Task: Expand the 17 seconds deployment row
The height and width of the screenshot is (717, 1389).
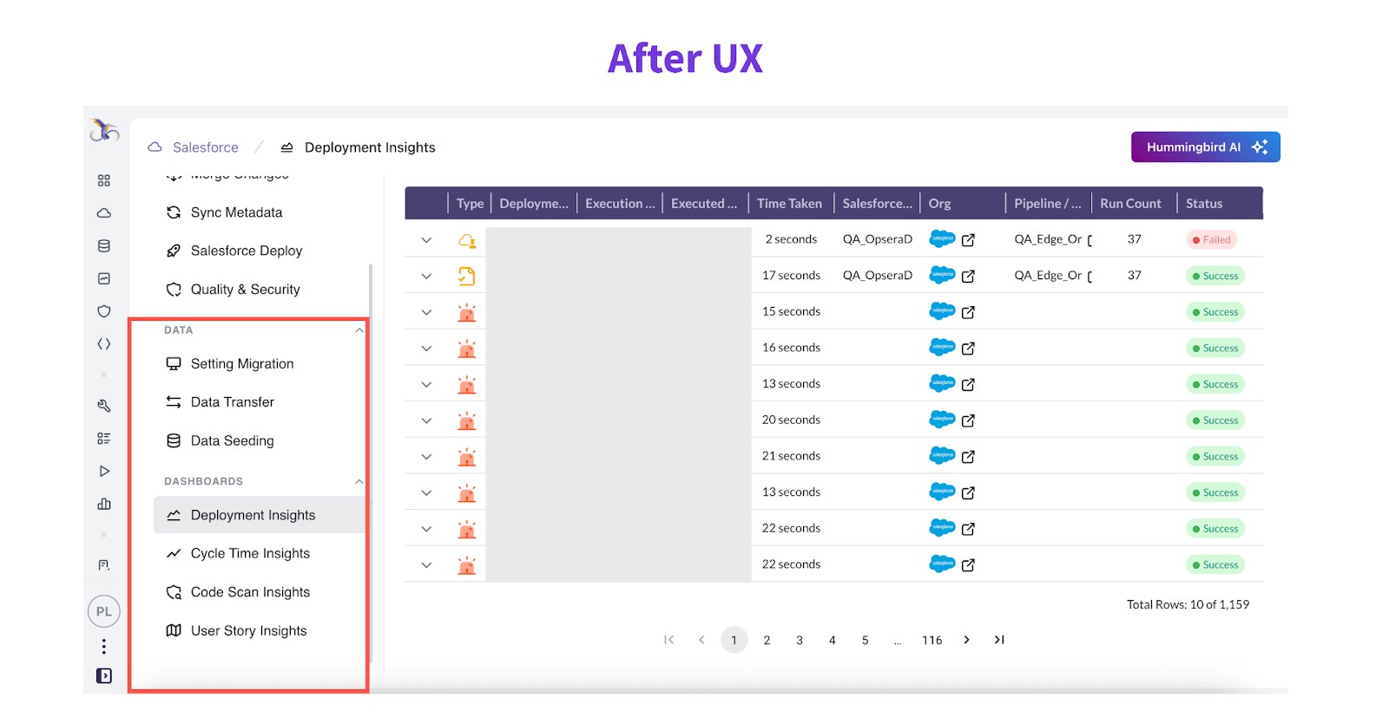Action: tap(426, 276)
